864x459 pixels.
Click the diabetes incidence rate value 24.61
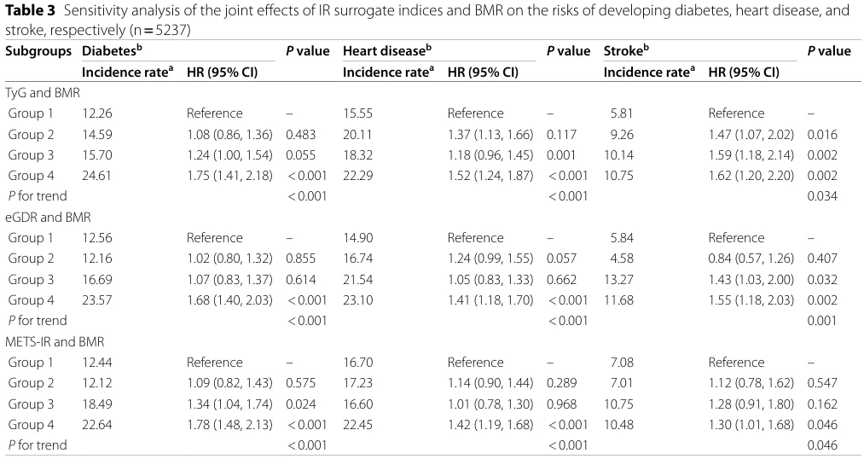(x=96, y=176)
